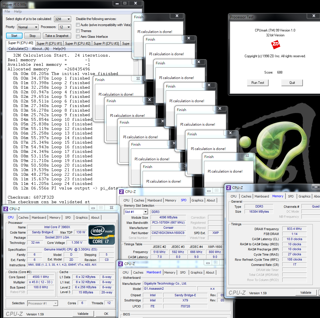Open the Caches tab in CPU-Z Mainboard window
Viewport: 320px width, 318px height.
click(138, 272)
